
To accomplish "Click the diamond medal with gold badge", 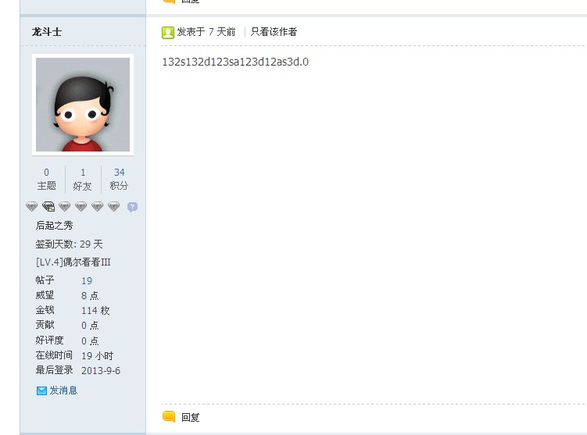I will 48,206.
